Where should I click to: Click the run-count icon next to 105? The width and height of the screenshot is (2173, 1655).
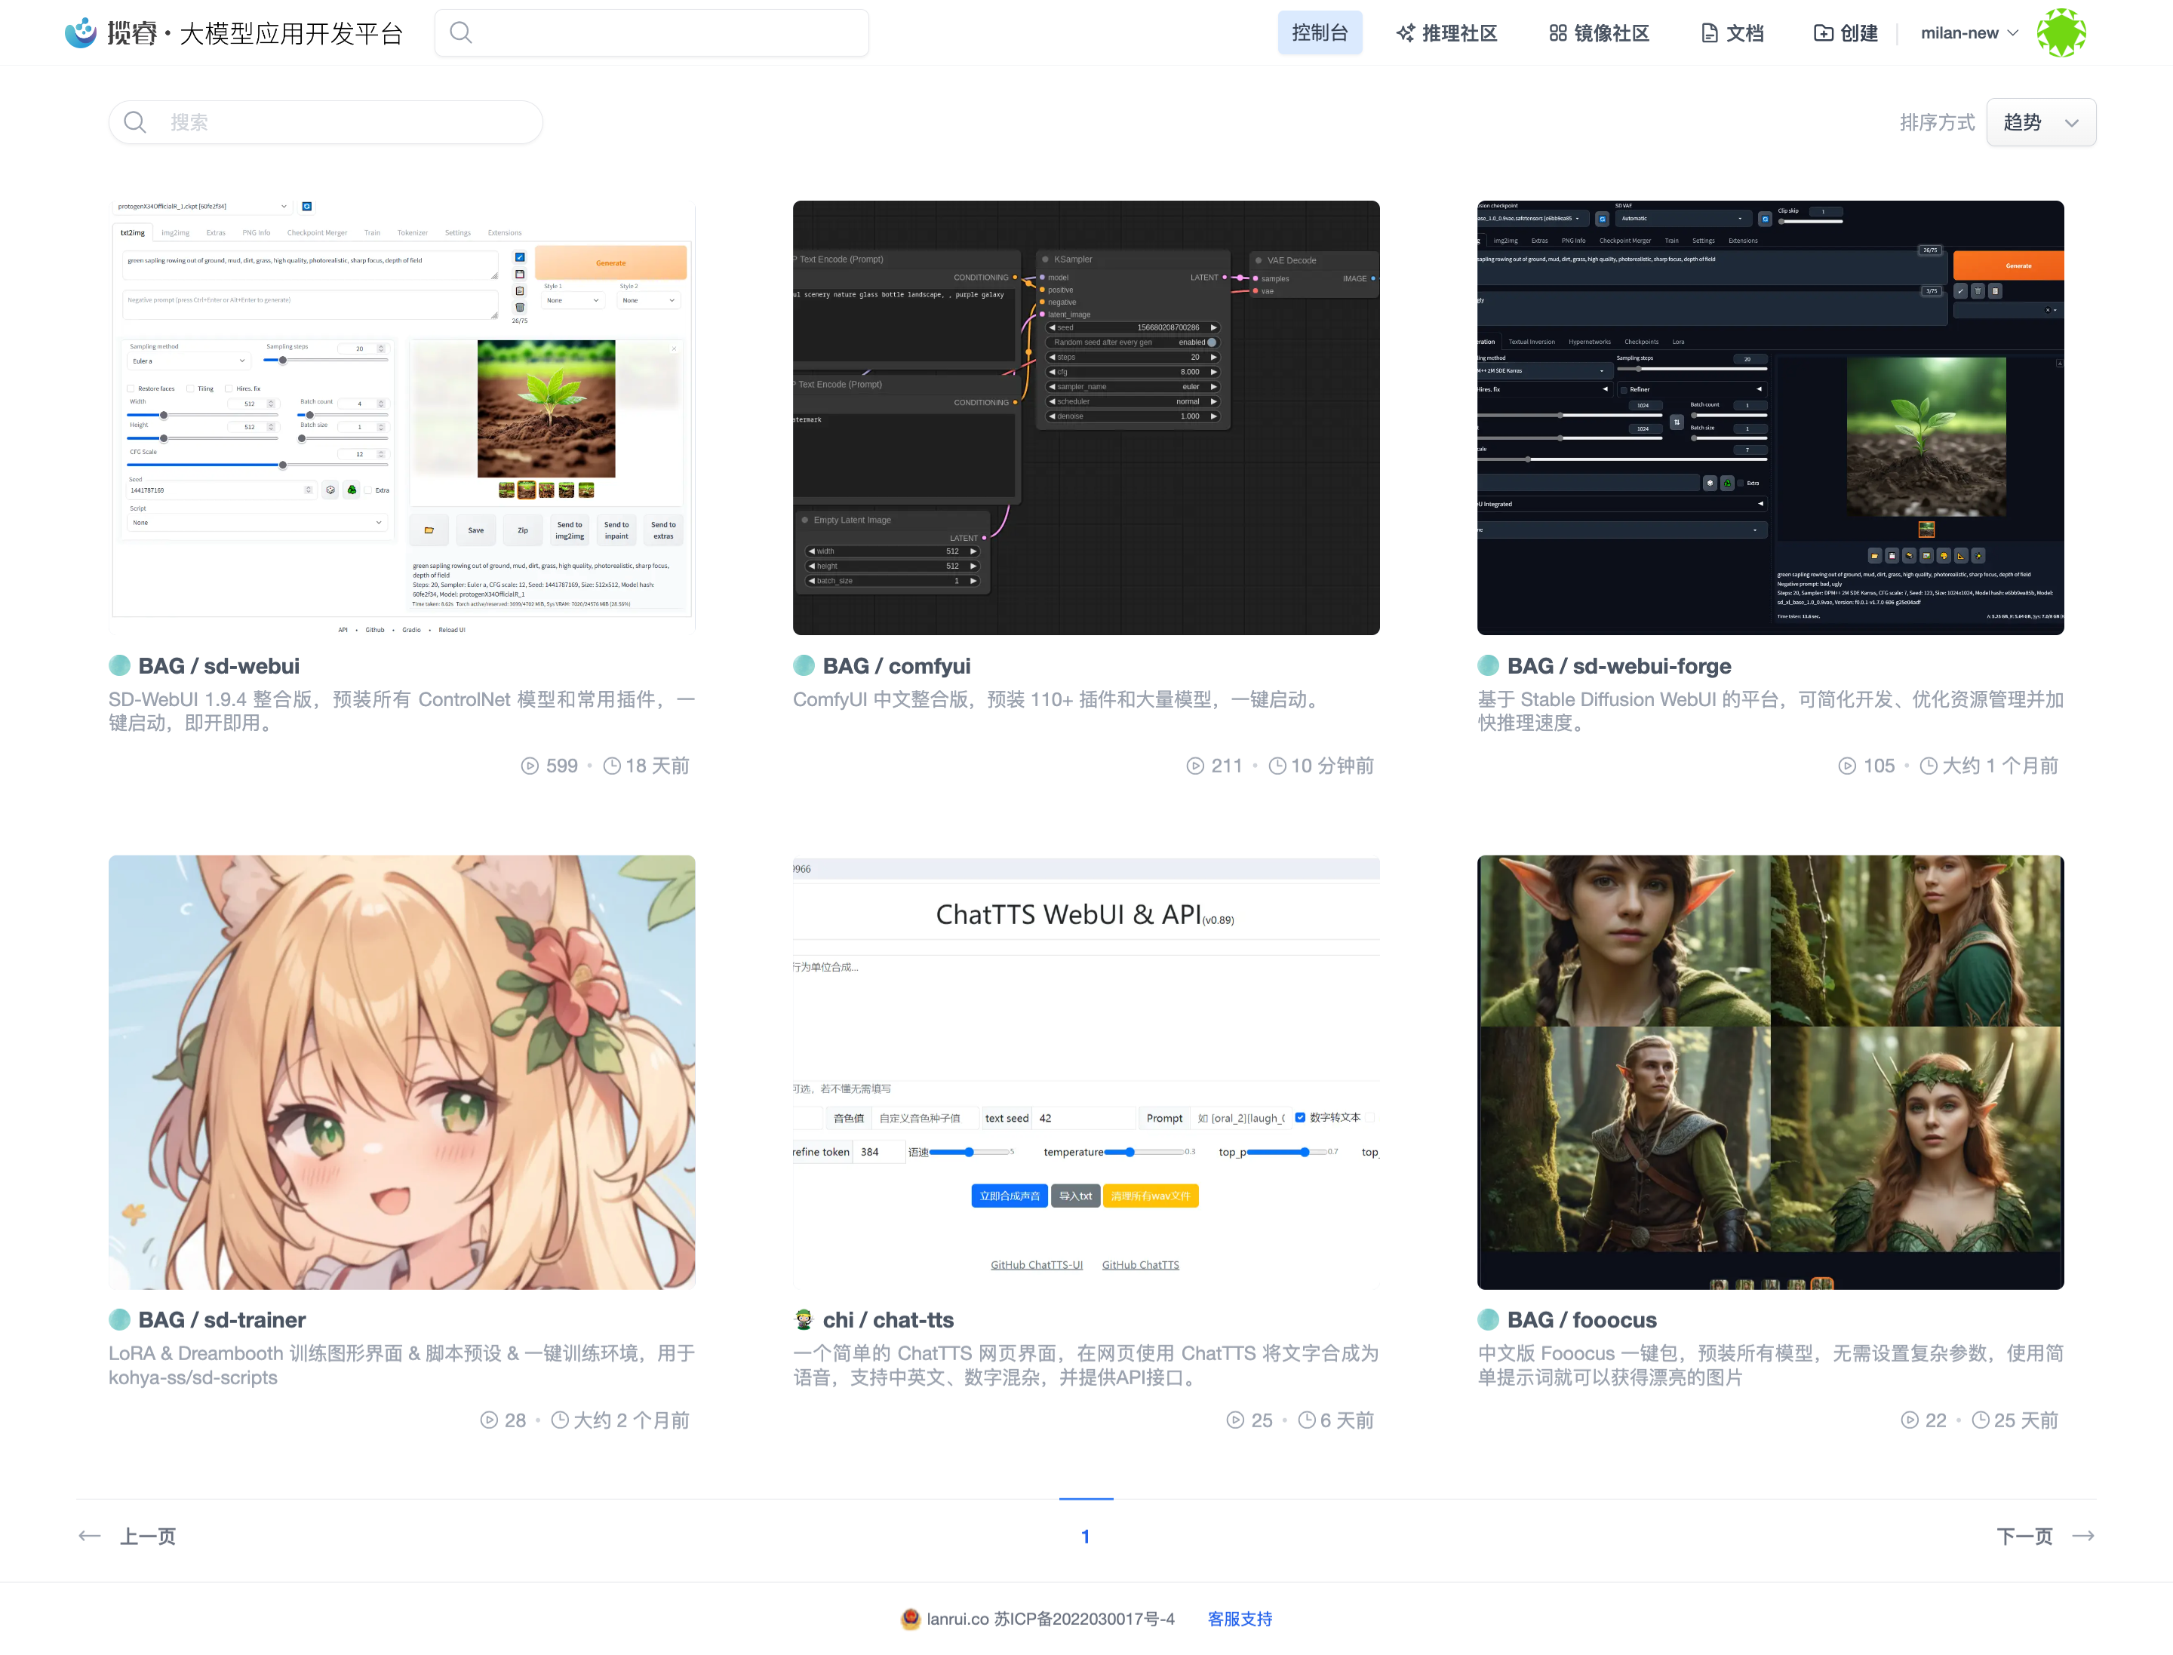(1848, 766)
